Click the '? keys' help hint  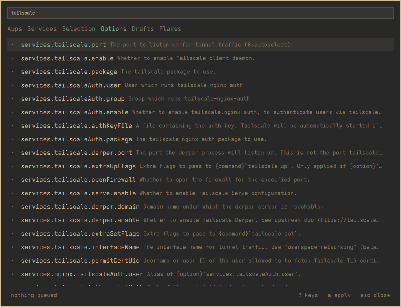click(x=308, y=295)
